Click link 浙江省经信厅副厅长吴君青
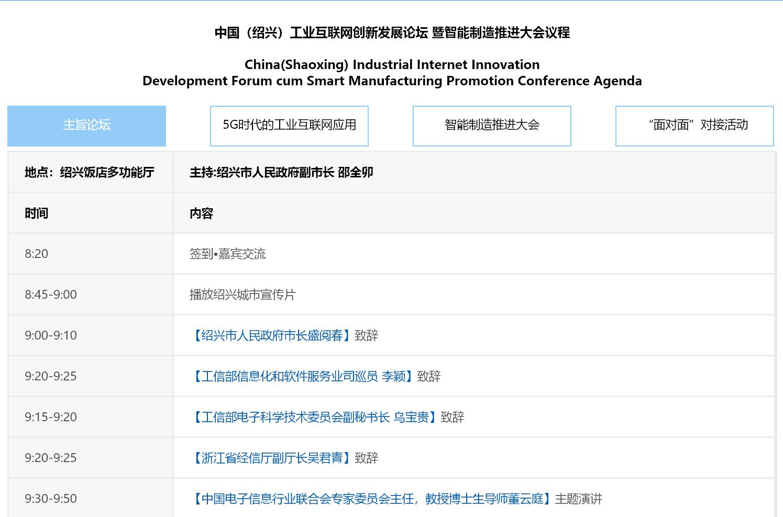 (272, 458)
